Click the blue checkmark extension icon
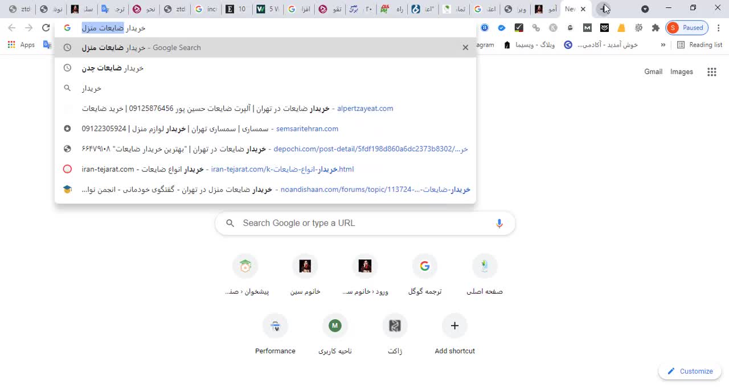Image resolution: width=729 pixels, height=388 pixels. tap(501, 27)
